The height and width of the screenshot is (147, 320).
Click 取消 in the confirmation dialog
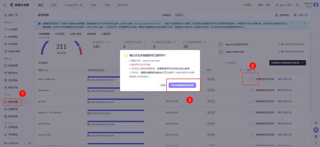tap(163, 85)
